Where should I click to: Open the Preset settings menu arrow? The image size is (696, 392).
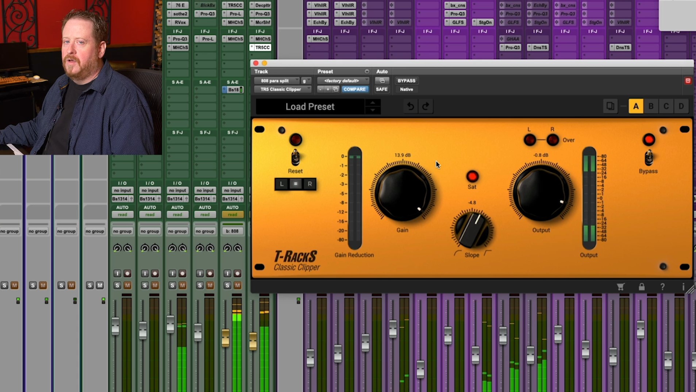point(367,72)
